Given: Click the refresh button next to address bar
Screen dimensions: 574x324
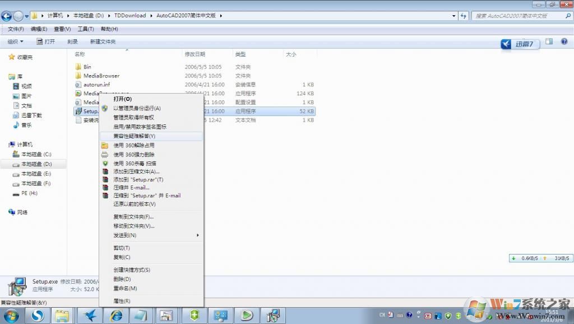Looking at the screenshot, I should 464,16.
